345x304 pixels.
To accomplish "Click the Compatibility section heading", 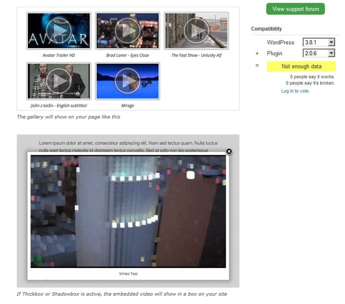I will coord(266,29).
